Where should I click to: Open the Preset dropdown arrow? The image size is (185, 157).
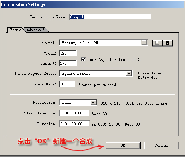click(x=144, y=43)
